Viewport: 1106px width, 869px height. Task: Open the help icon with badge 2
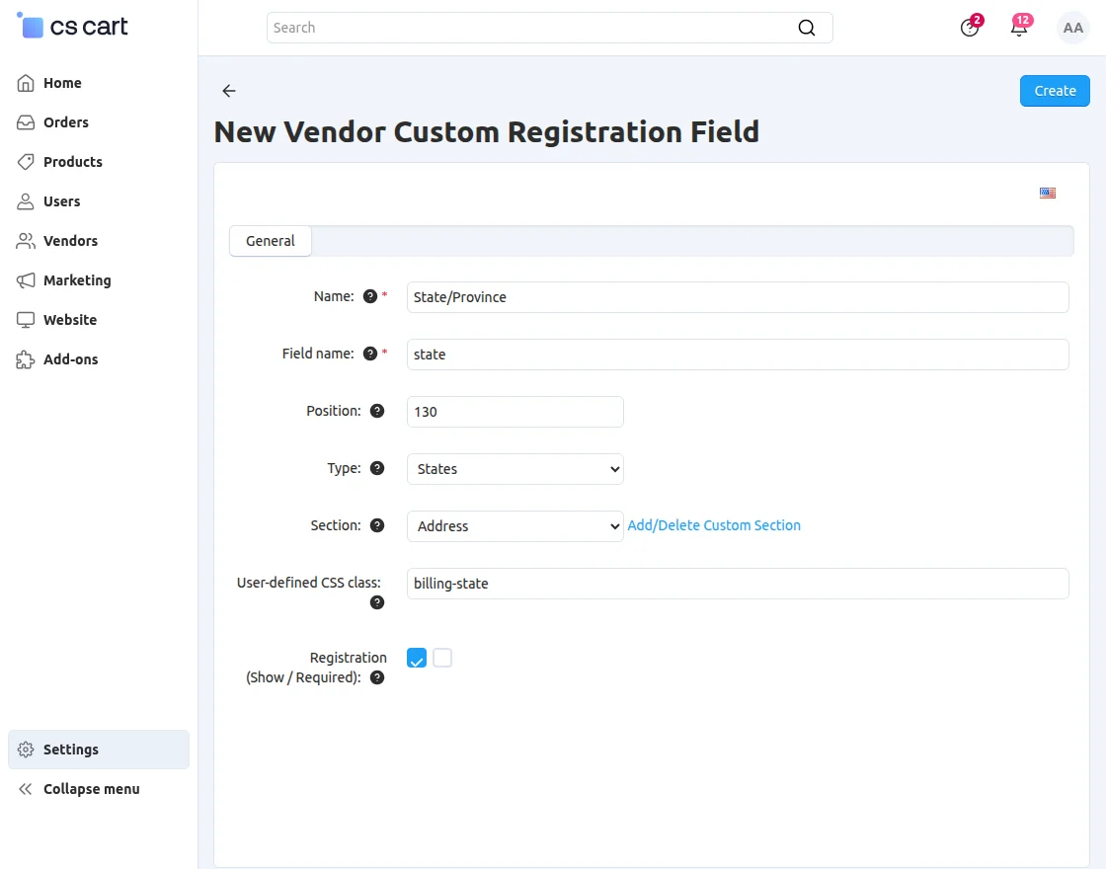click(x=970, y=28)
